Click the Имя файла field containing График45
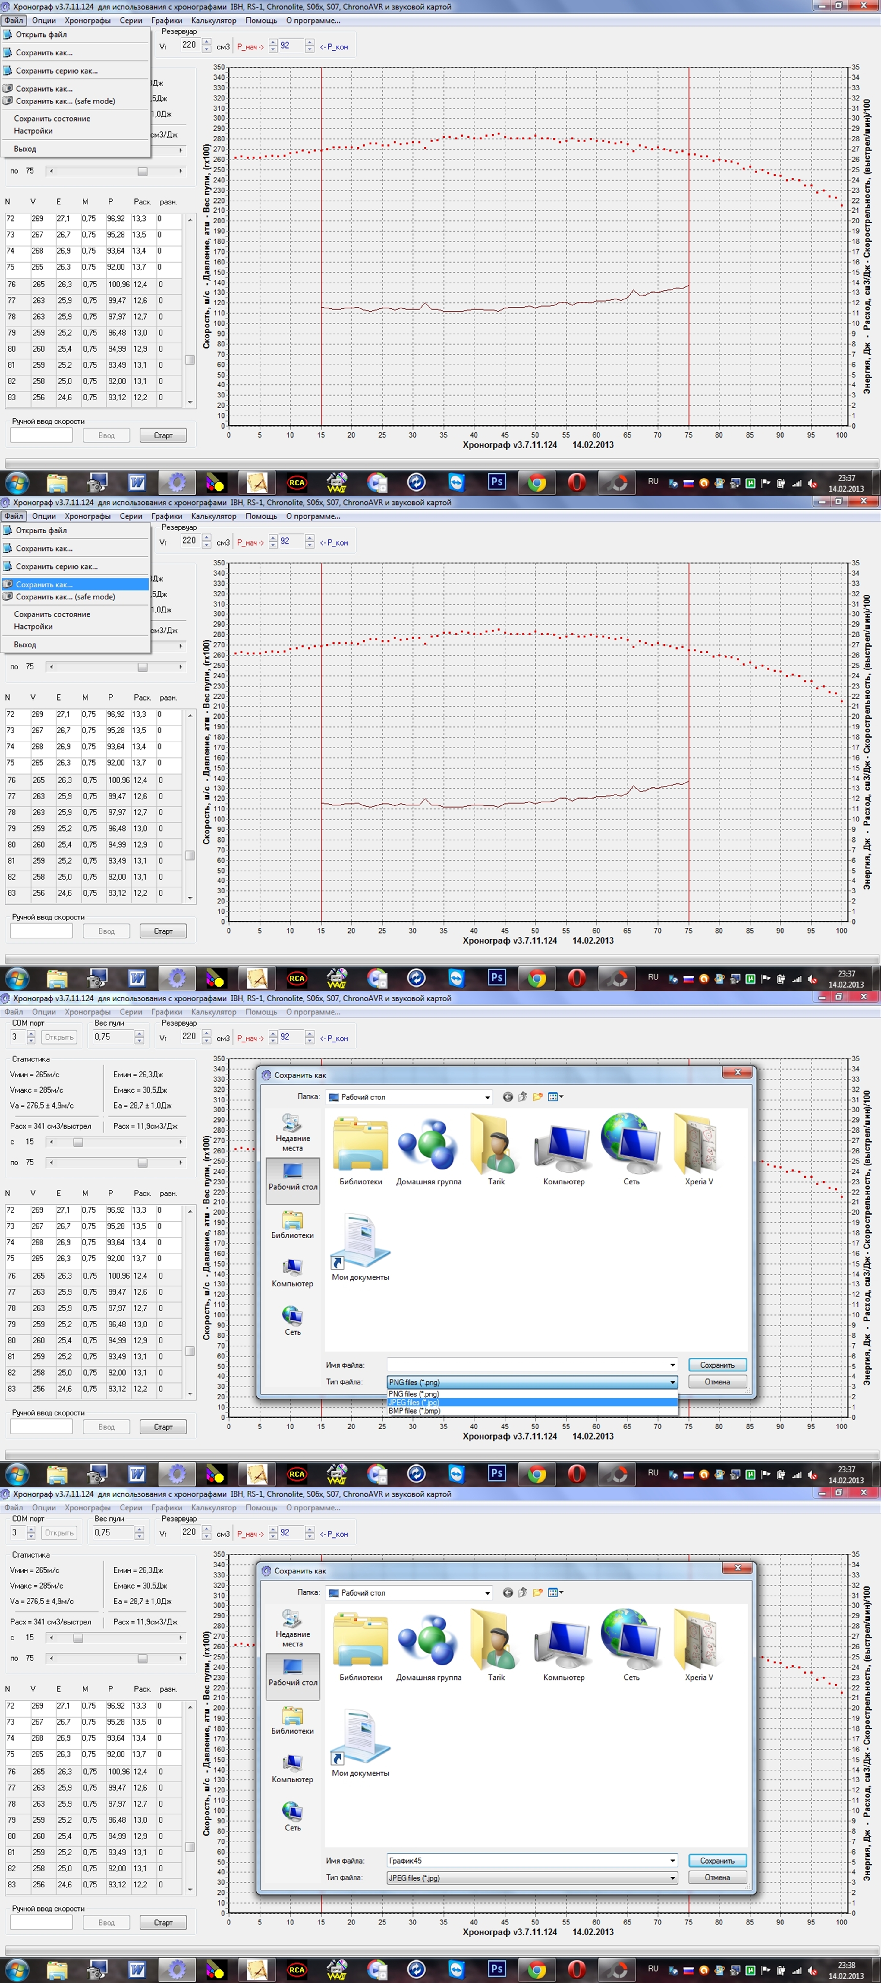The height and width of the screenshot is (1983, 881). [527, 1861]
